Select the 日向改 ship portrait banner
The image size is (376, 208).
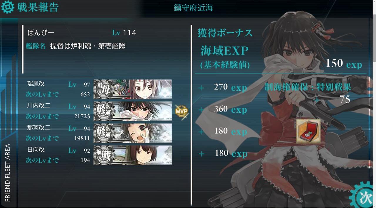pos(132,155)
